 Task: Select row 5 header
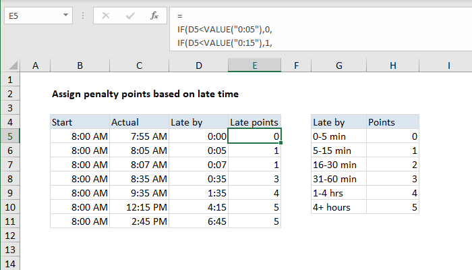(x=10, y=136)
